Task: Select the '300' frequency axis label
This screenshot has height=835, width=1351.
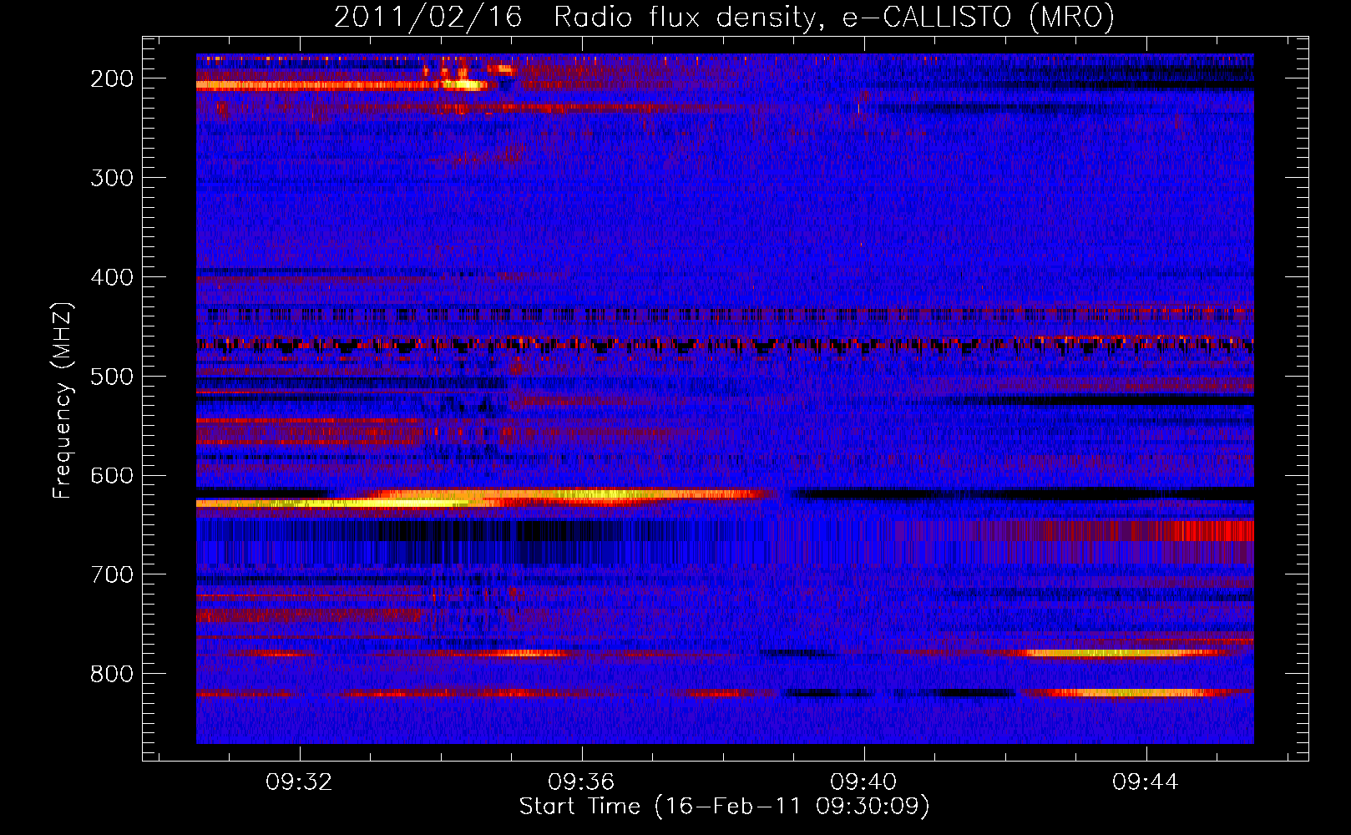Action: coord(112,178)
